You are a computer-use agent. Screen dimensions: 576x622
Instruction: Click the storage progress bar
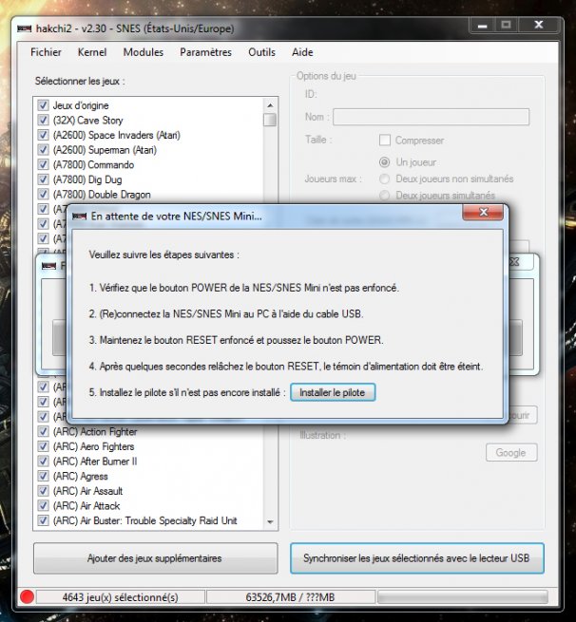[463, 597]
